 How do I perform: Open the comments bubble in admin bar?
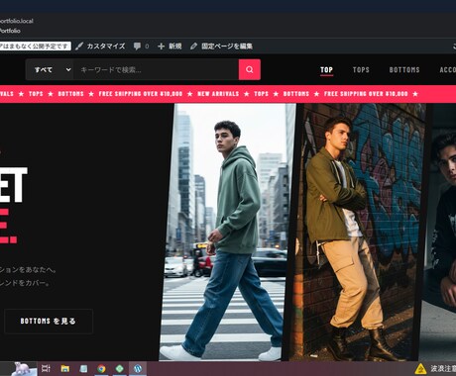[x=141, y=47]
